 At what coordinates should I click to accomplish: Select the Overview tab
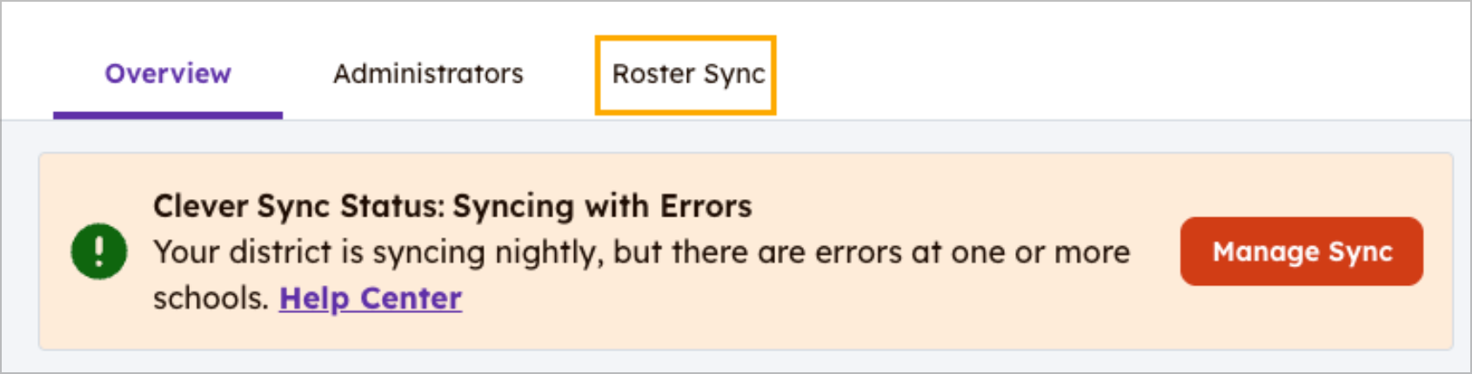[168, 75]
